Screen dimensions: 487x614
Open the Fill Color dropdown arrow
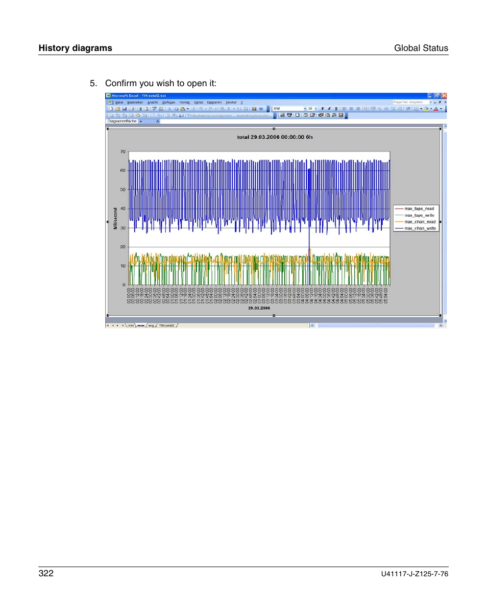coord(431,109)
